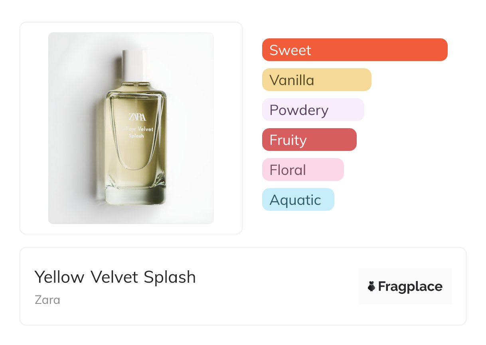Image resolution: width=486 pixels, height=345 pixels.
Task: Click the white bottle cap
Action: click(x=134, y=66)
